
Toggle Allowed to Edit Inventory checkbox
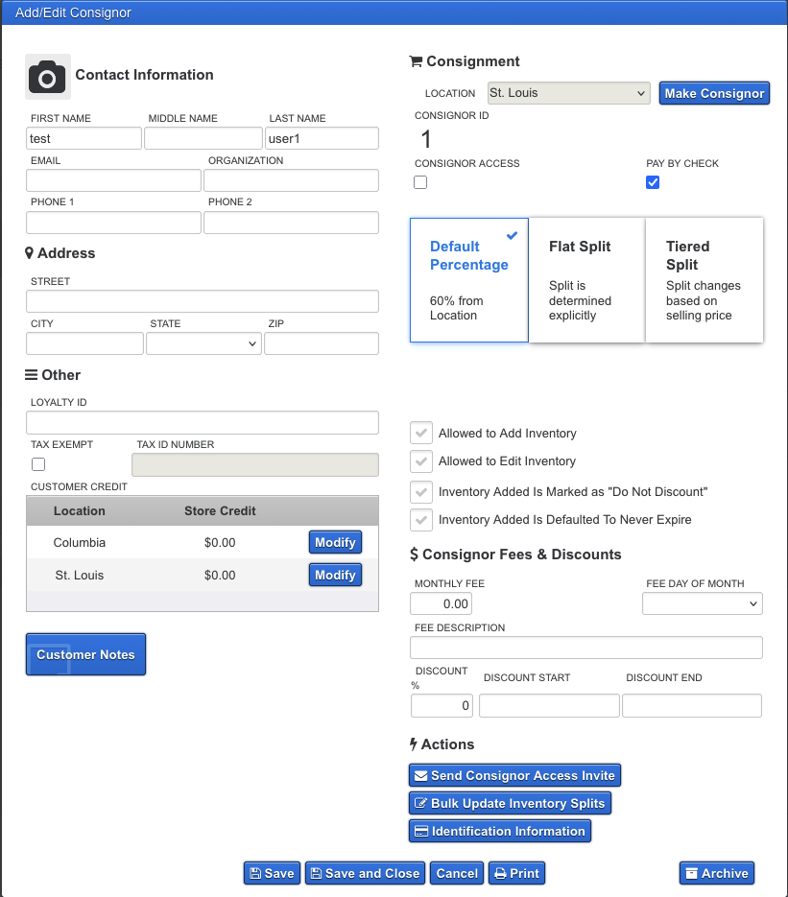(x=421, y=461)
